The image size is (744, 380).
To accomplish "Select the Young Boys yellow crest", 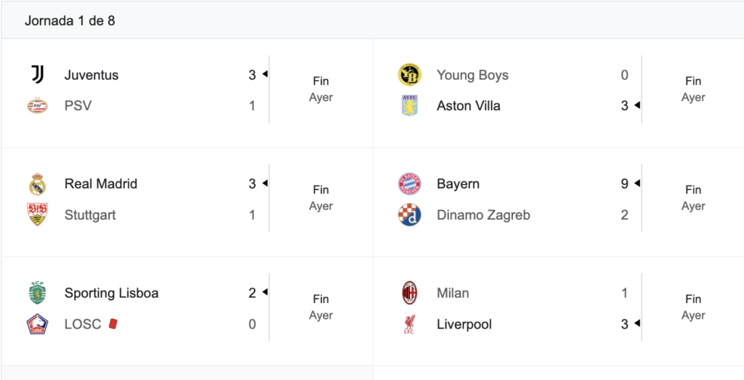I will pyautogui.click(x=410, y=75).
